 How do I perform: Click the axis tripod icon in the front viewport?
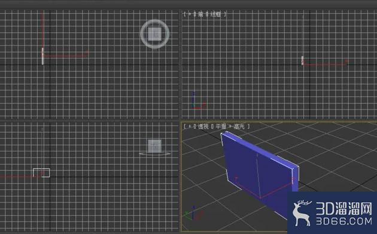(x=199, y=101)
